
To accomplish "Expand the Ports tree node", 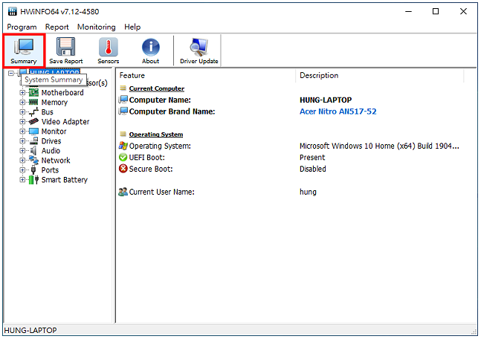I will 22,170.
